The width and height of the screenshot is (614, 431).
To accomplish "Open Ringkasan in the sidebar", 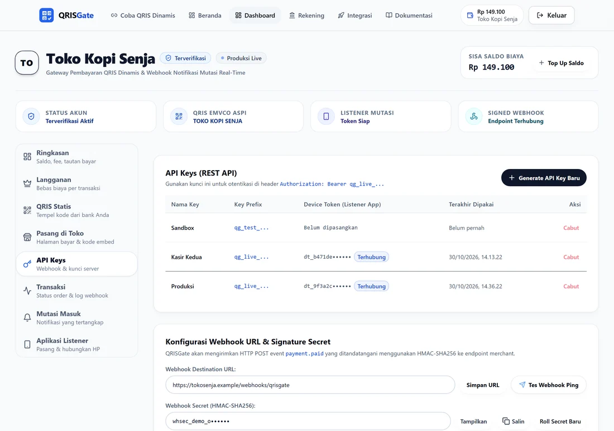I will pyautogui.click(x=77, y=157).
